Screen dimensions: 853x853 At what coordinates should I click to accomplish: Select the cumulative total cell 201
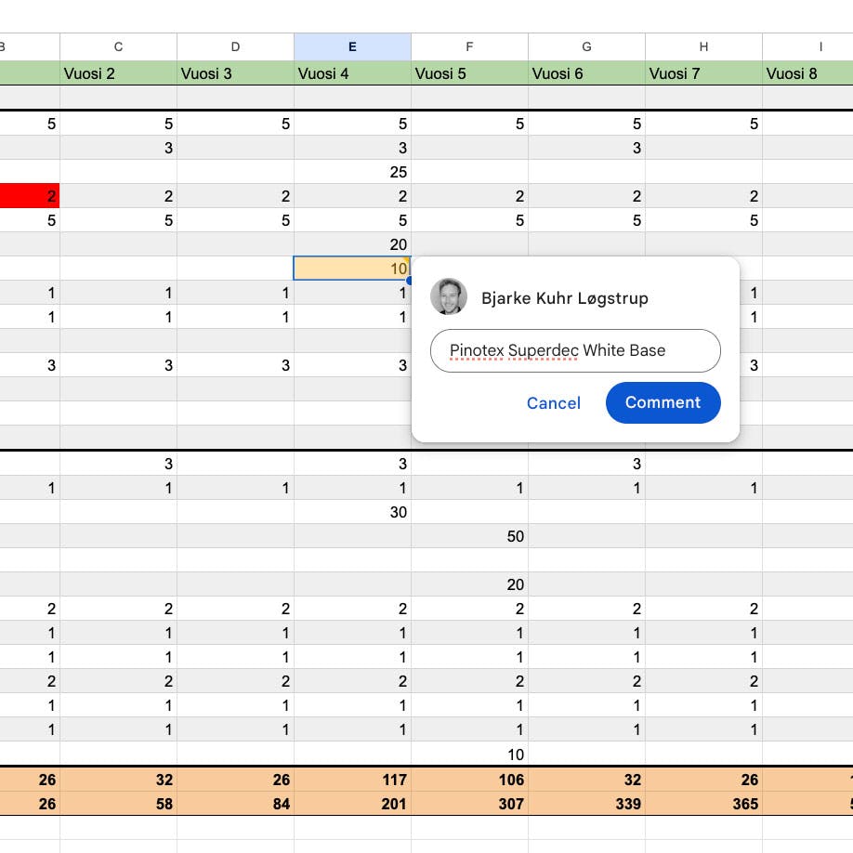pyautogui.click(x=352, y=804)
